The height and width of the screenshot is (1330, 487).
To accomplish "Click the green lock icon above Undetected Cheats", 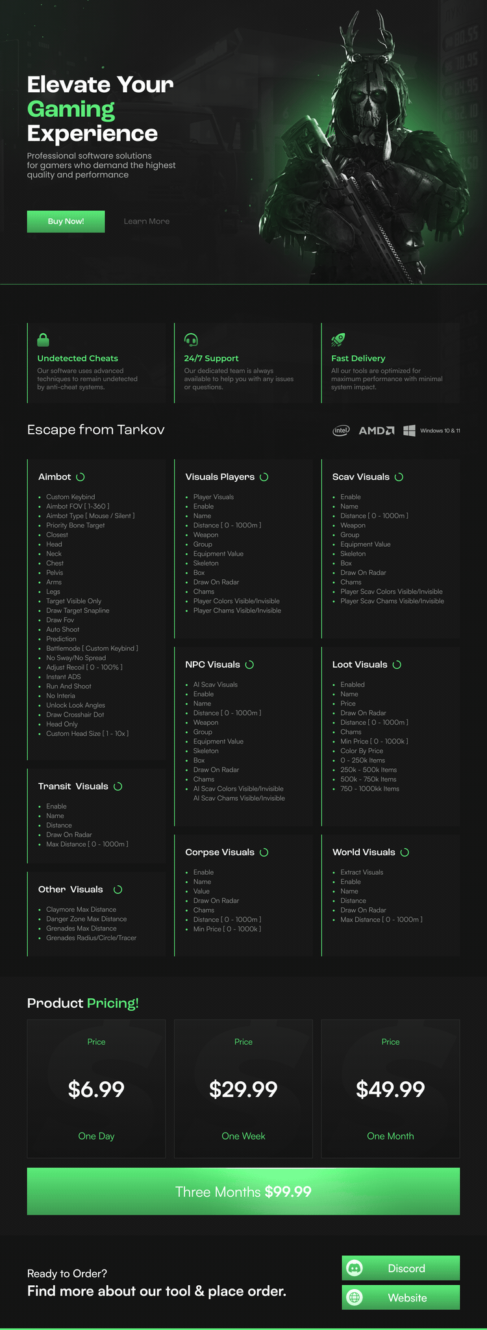I will [44, 340].
